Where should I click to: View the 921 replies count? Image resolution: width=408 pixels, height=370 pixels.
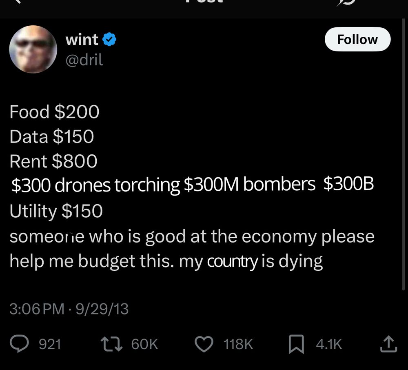50,344
